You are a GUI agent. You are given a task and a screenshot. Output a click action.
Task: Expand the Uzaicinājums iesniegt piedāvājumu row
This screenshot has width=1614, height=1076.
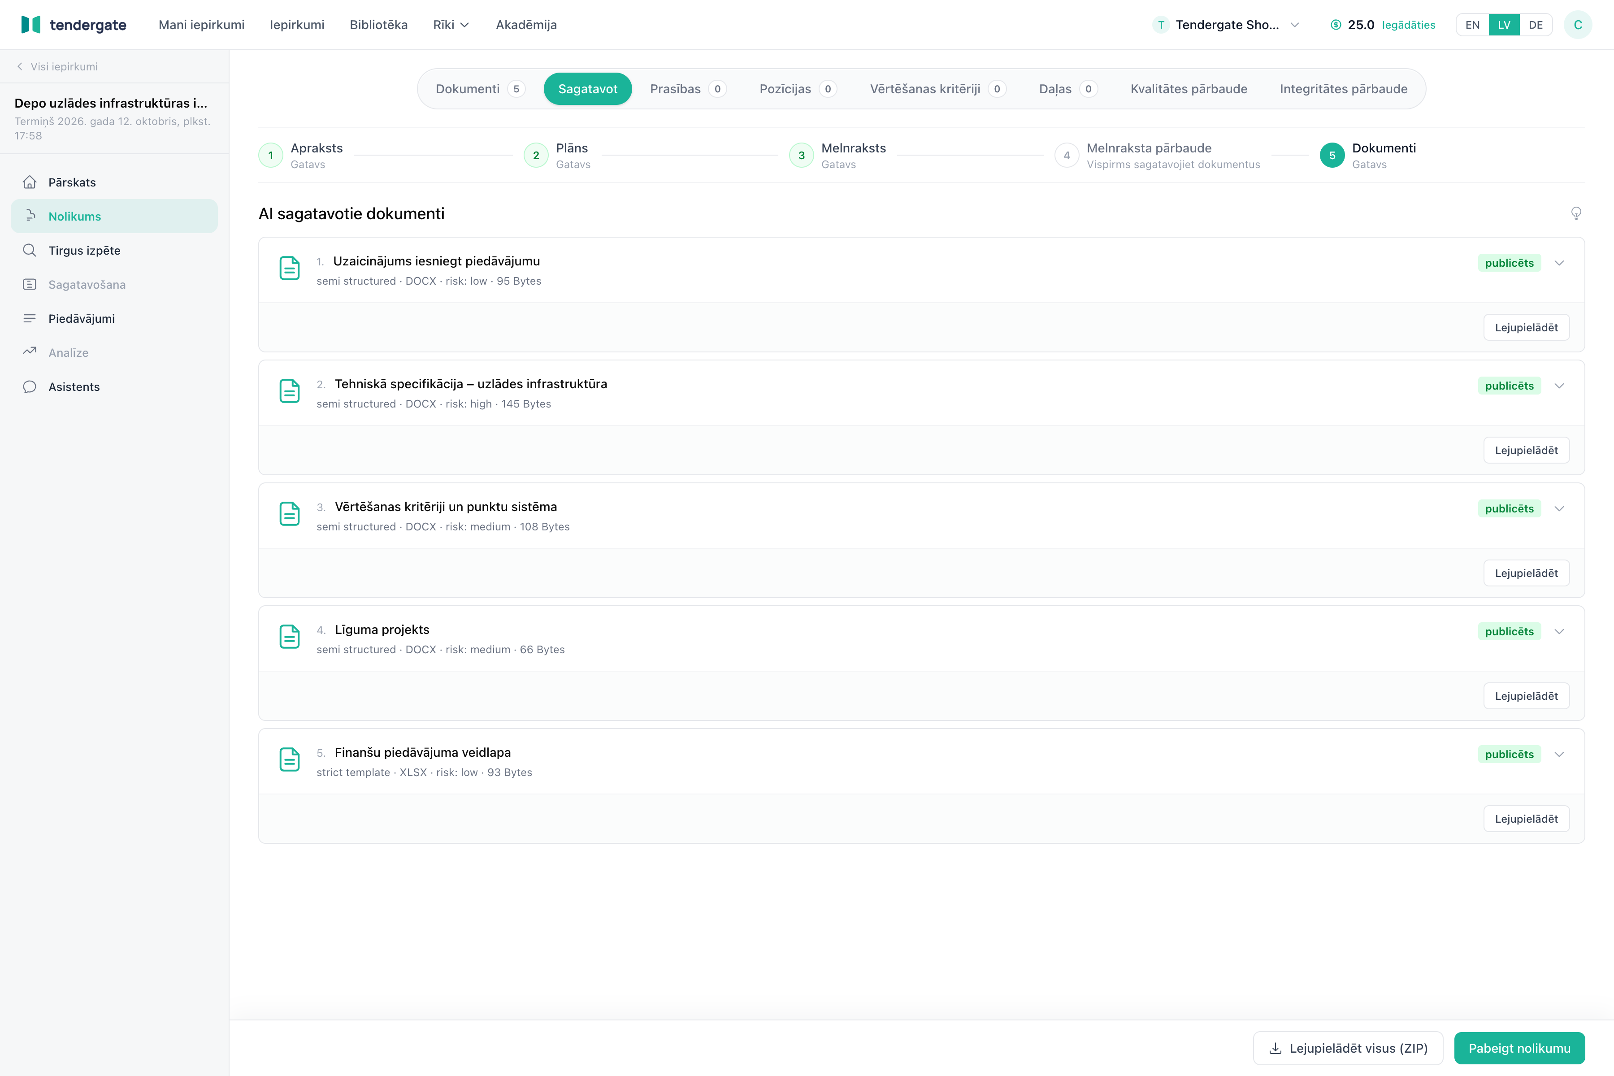(x=1559, y=263)
